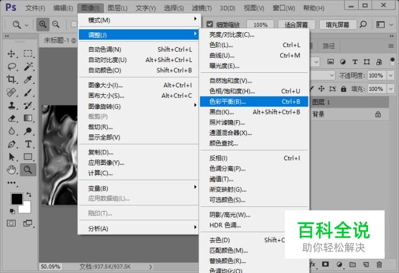Open the Layer (图层) menu
The width and height of the screenshot is (399, 273).
117,8
